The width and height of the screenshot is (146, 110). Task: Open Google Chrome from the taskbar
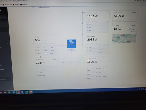tap(9, 92)
